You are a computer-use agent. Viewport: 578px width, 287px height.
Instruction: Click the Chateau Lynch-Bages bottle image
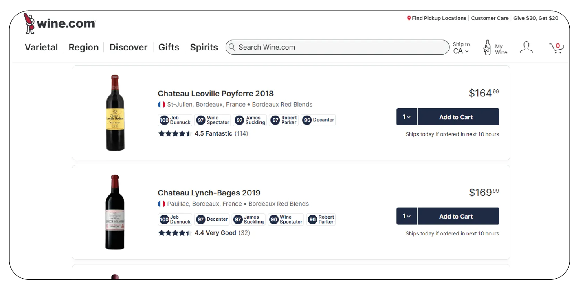pyautogui.click(x=115, y=212)
